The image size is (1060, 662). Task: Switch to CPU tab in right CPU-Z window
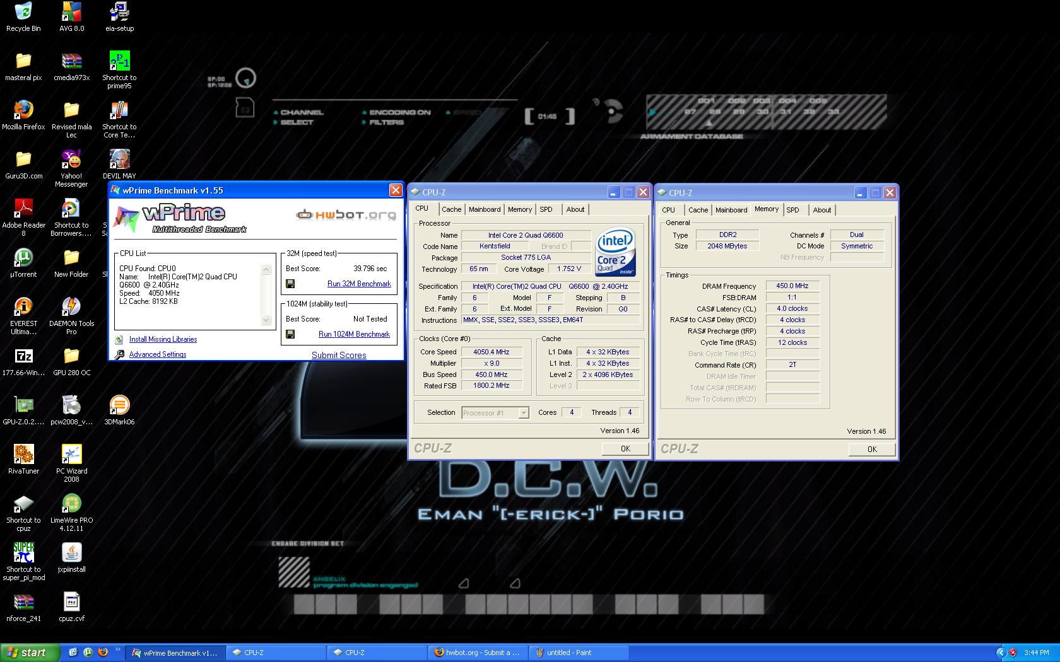pos(669,210)
